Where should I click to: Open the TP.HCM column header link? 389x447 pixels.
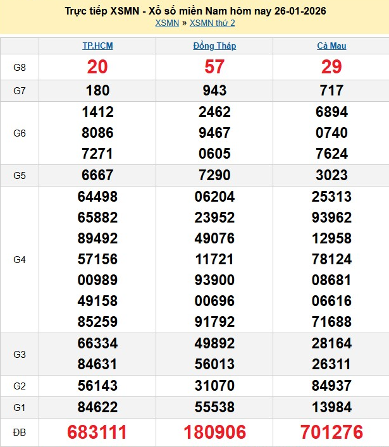(97, 46)
